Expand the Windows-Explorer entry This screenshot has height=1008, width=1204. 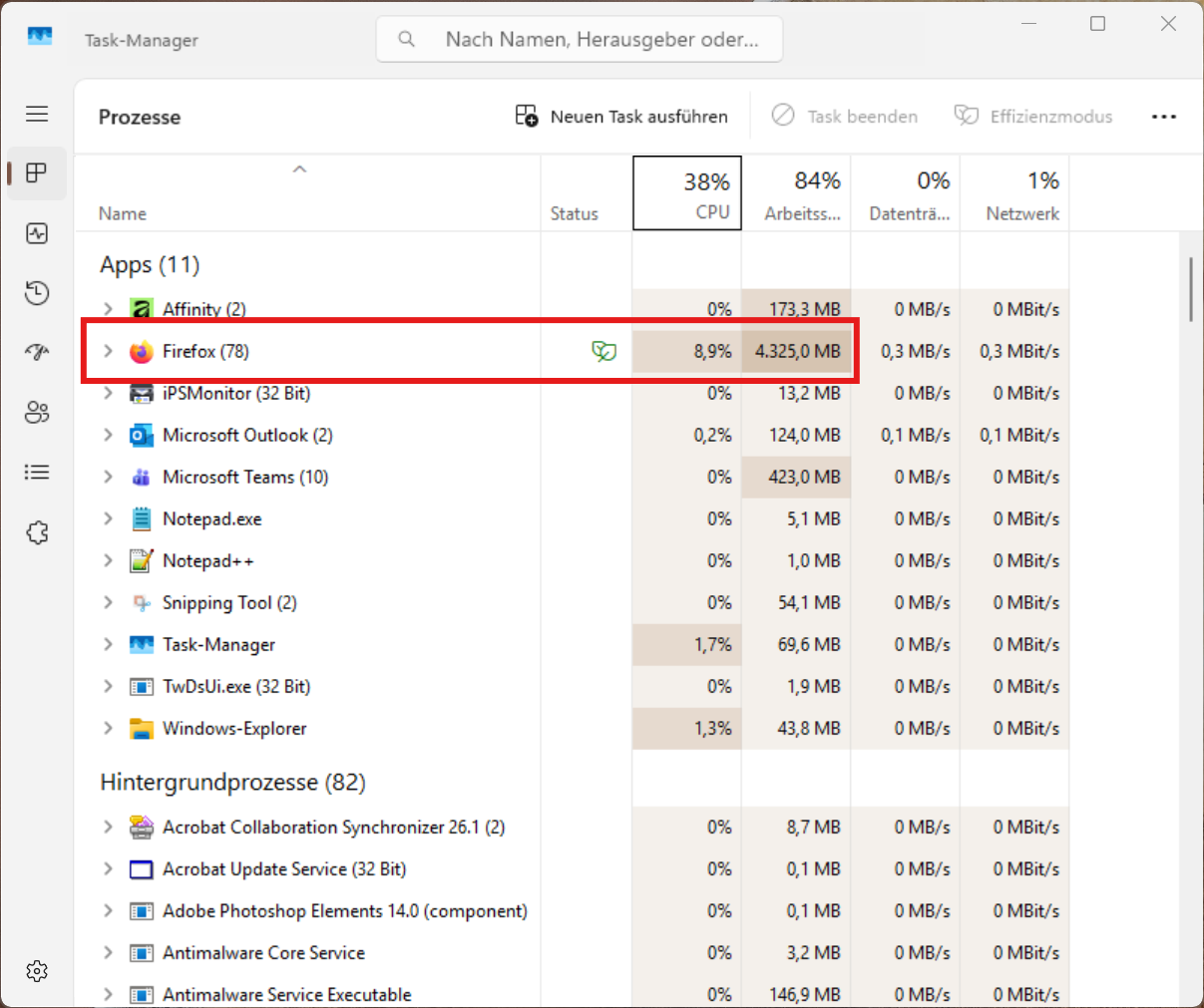[x=108, y=728]
